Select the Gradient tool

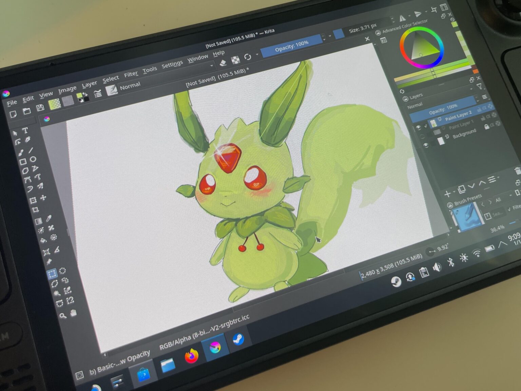[39, 221]
